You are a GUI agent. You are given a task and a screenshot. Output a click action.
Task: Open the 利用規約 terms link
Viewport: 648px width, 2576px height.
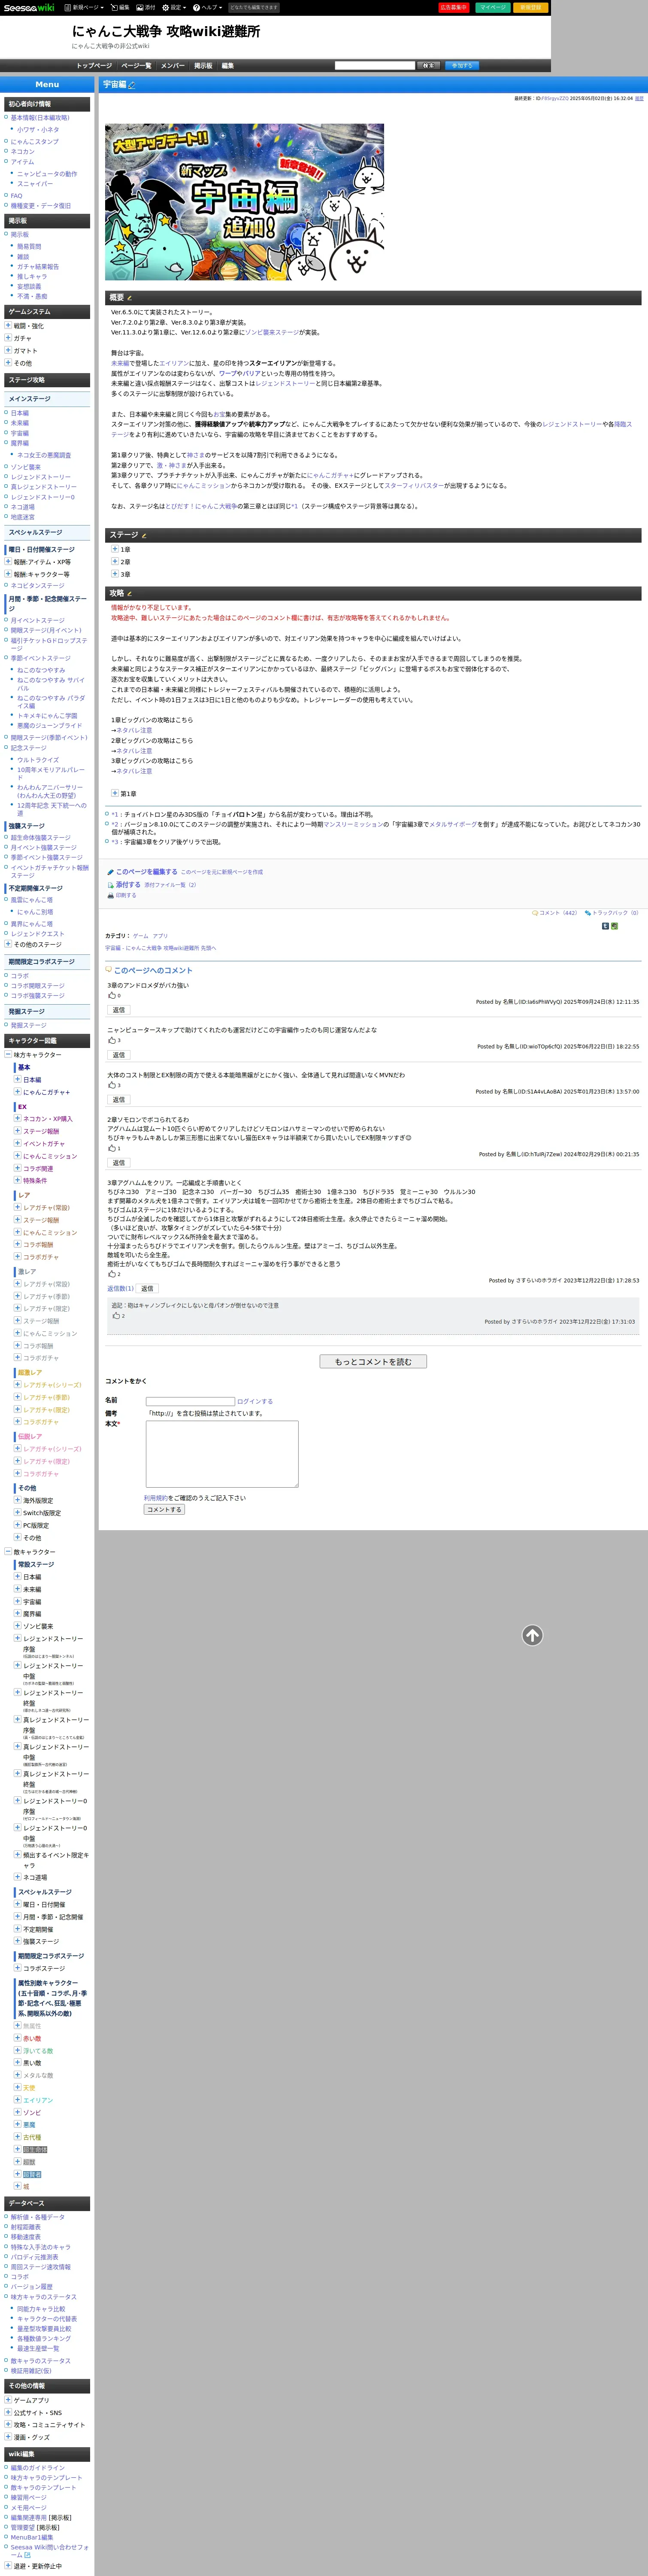click(156, 1498)
